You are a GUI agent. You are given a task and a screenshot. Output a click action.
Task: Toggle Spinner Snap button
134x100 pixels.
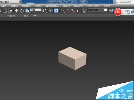(x=79, y=11)
